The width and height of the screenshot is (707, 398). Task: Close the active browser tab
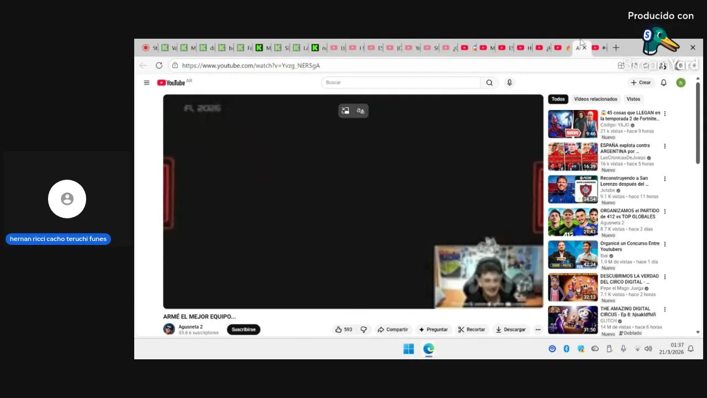pyautogui.click(x=584, y=48)
